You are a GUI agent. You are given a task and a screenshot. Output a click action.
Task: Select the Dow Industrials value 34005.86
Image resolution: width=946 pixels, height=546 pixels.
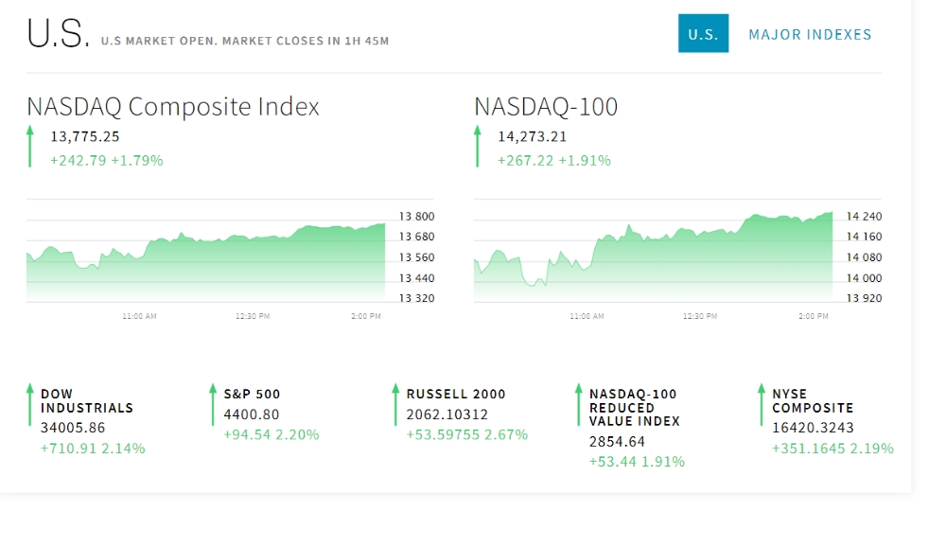[x=73, y=428]
